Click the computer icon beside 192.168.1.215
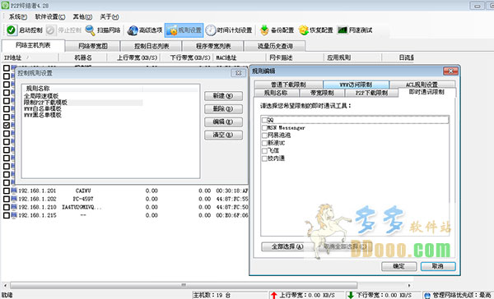Image resolution: width=494 pixels, height=299 pixels. 14,215
